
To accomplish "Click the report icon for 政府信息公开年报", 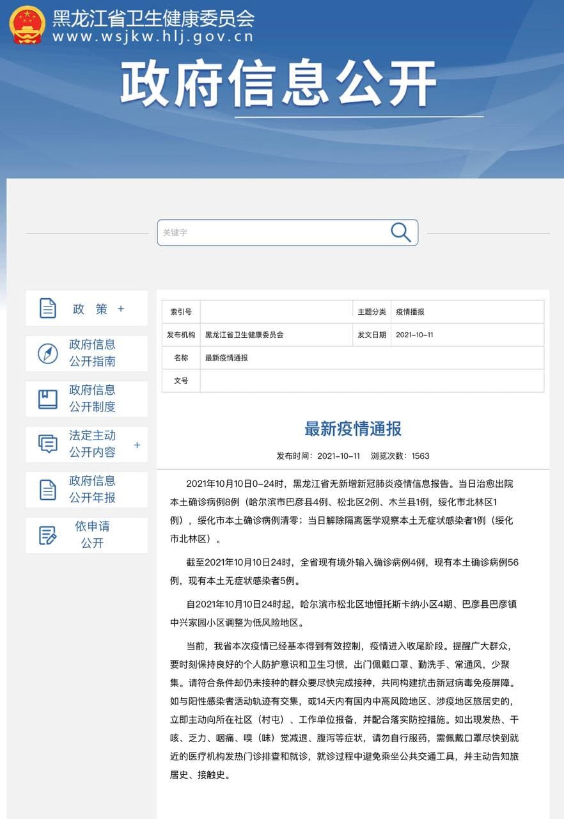I will (x=48, y=489).
